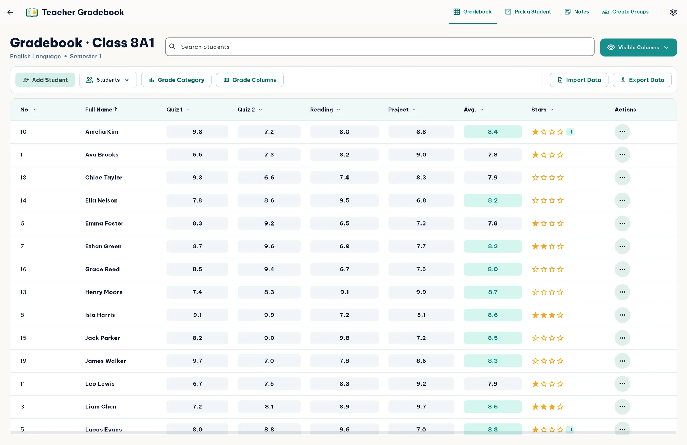Screen dimensions: 687x445
Task: Click Isla Harris Quiz 2 score 9.9
Action: pos(269,315)
